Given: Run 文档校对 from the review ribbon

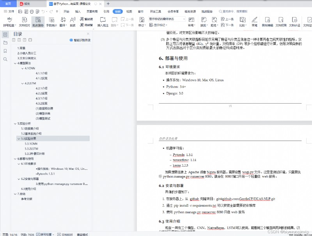Looking at the screenshot, I should coord(24,22).
